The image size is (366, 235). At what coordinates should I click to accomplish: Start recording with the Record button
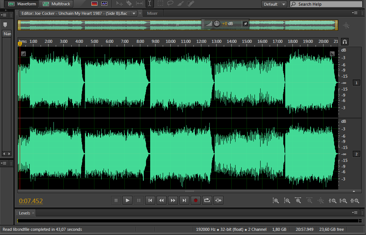[x=196, y=200]
